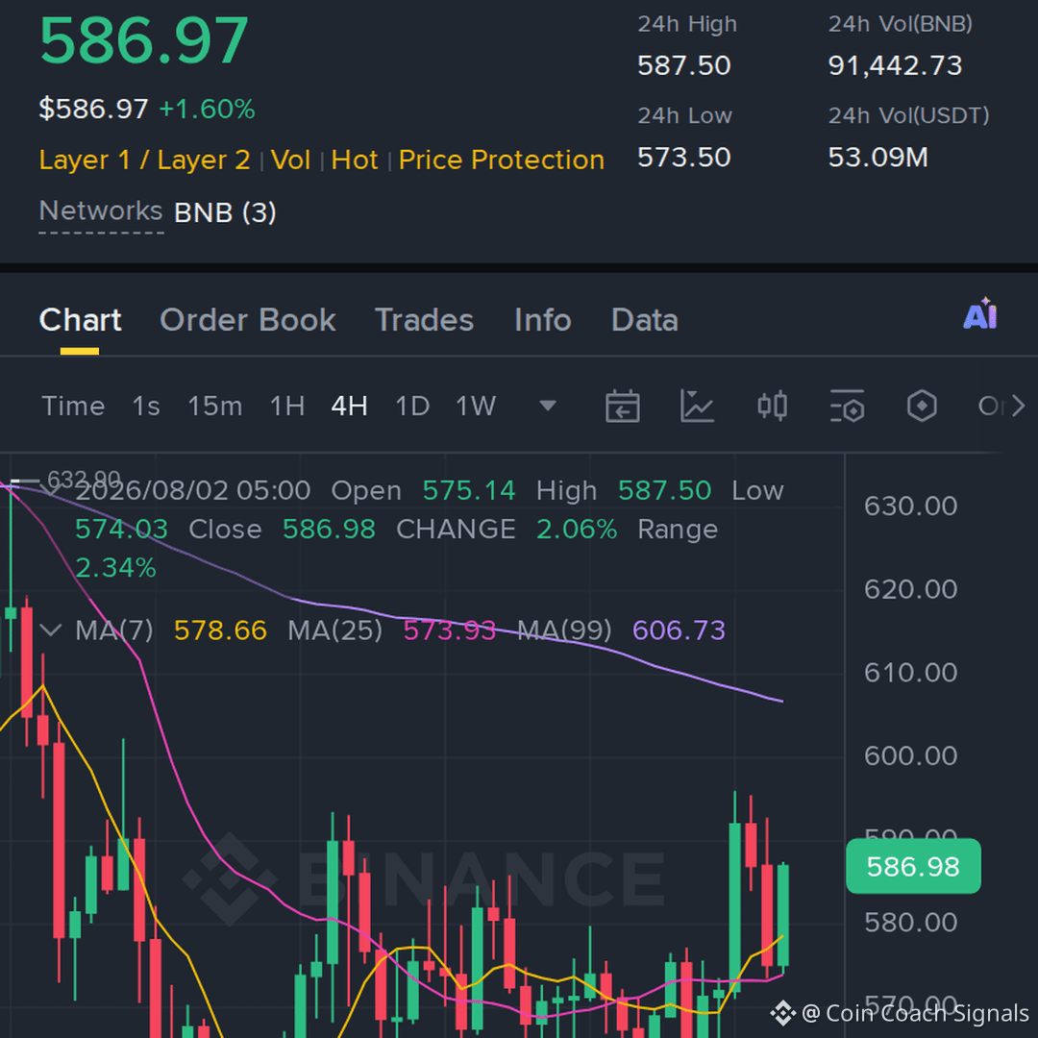Collapse the MA indicator legend chevron
Viewport: 1038px width, 1038px height.
tap(51, 630)
